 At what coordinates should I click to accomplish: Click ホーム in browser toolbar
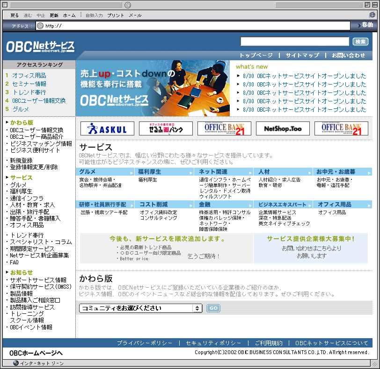(69, 15)
